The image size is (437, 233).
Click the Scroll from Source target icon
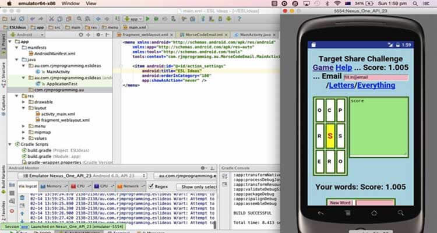(x=81, y=35)
